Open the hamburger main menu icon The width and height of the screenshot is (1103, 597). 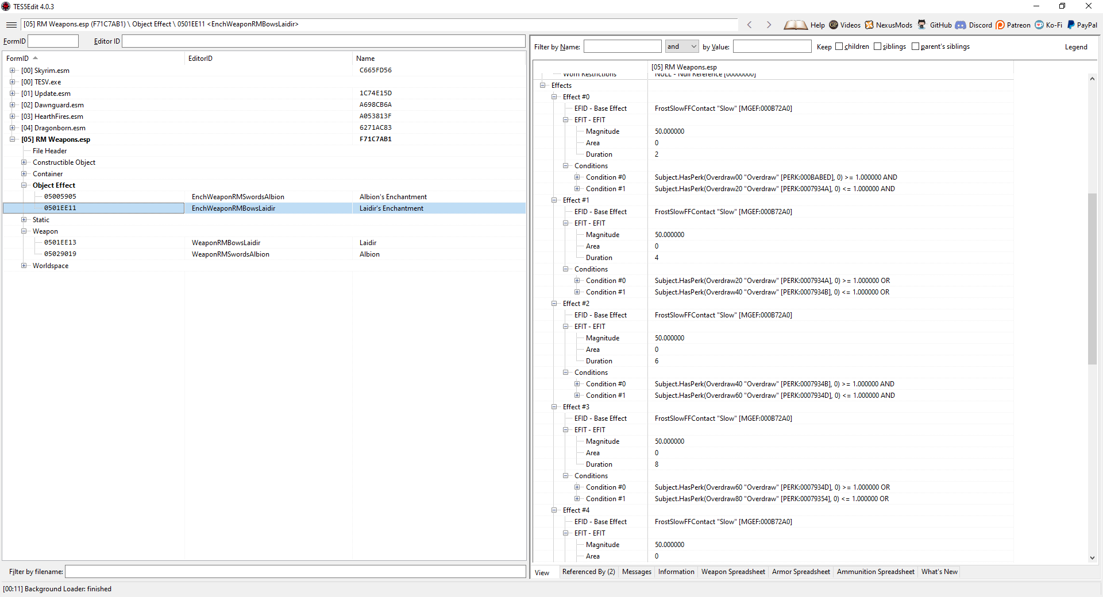11,25
